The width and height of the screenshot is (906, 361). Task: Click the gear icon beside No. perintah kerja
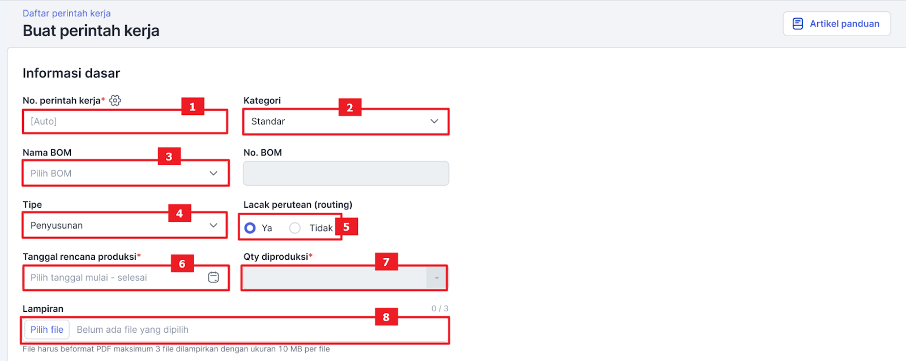[115, 101]
